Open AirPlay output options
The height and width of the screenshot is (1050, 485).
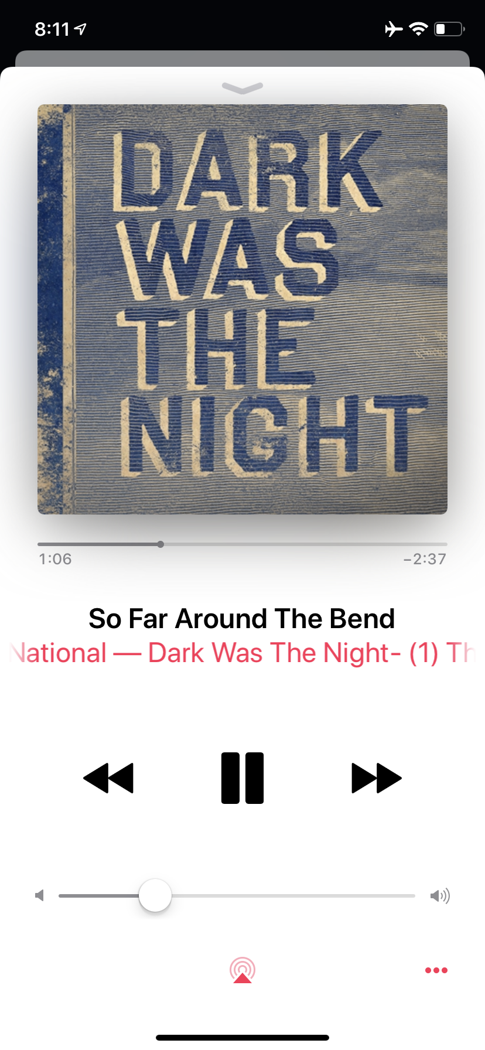click(x=243, y=970)
